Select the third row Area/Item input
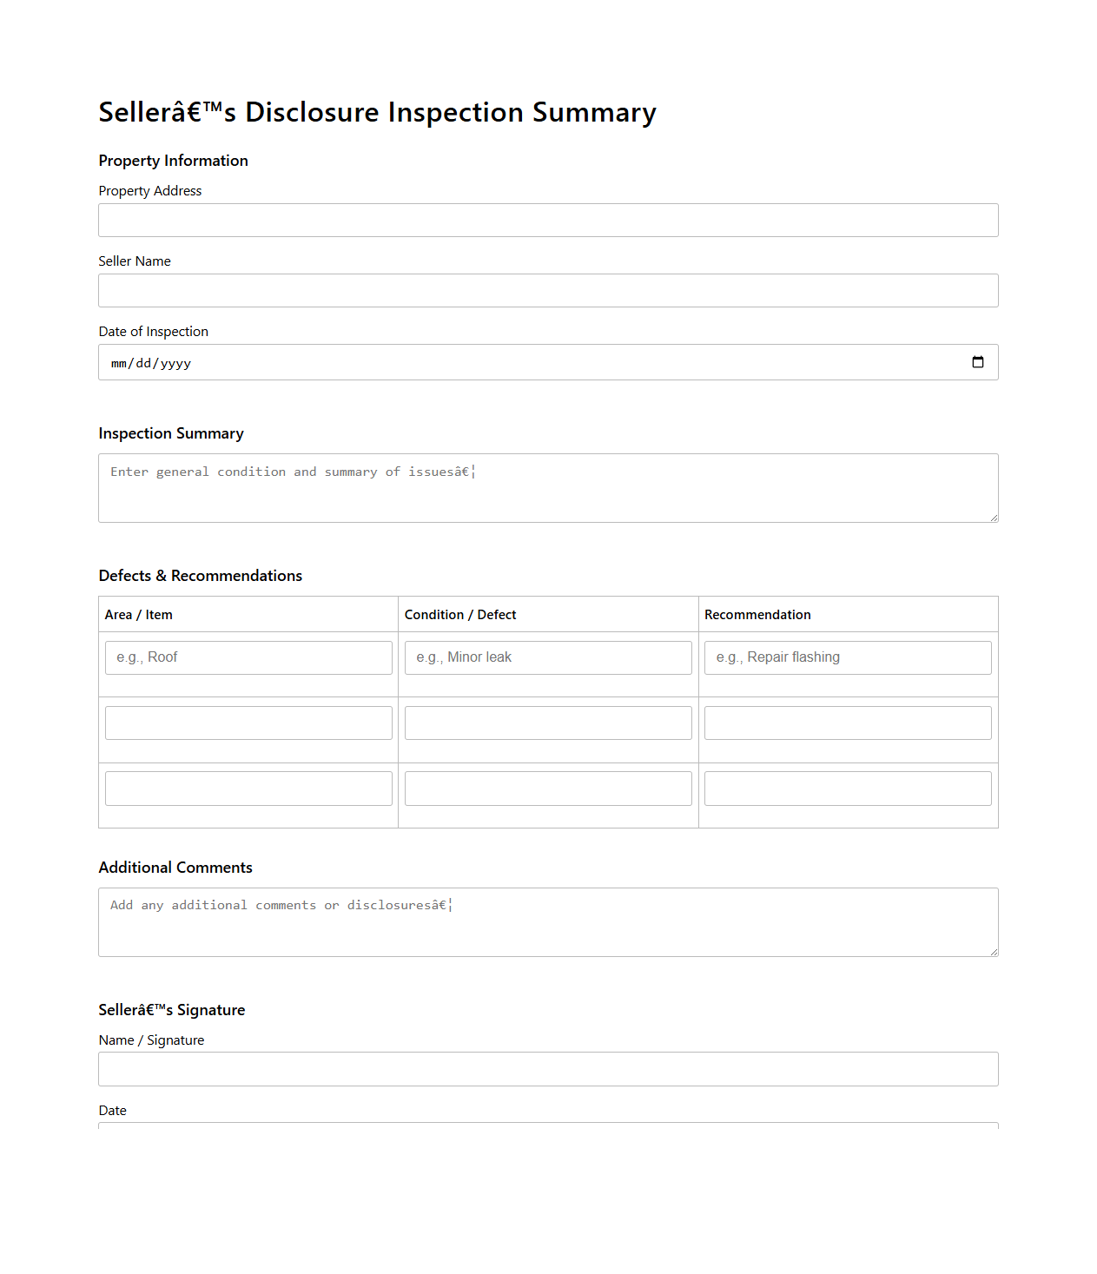This screenshot has height=1274, width=1097. click(x=248, y=788)
